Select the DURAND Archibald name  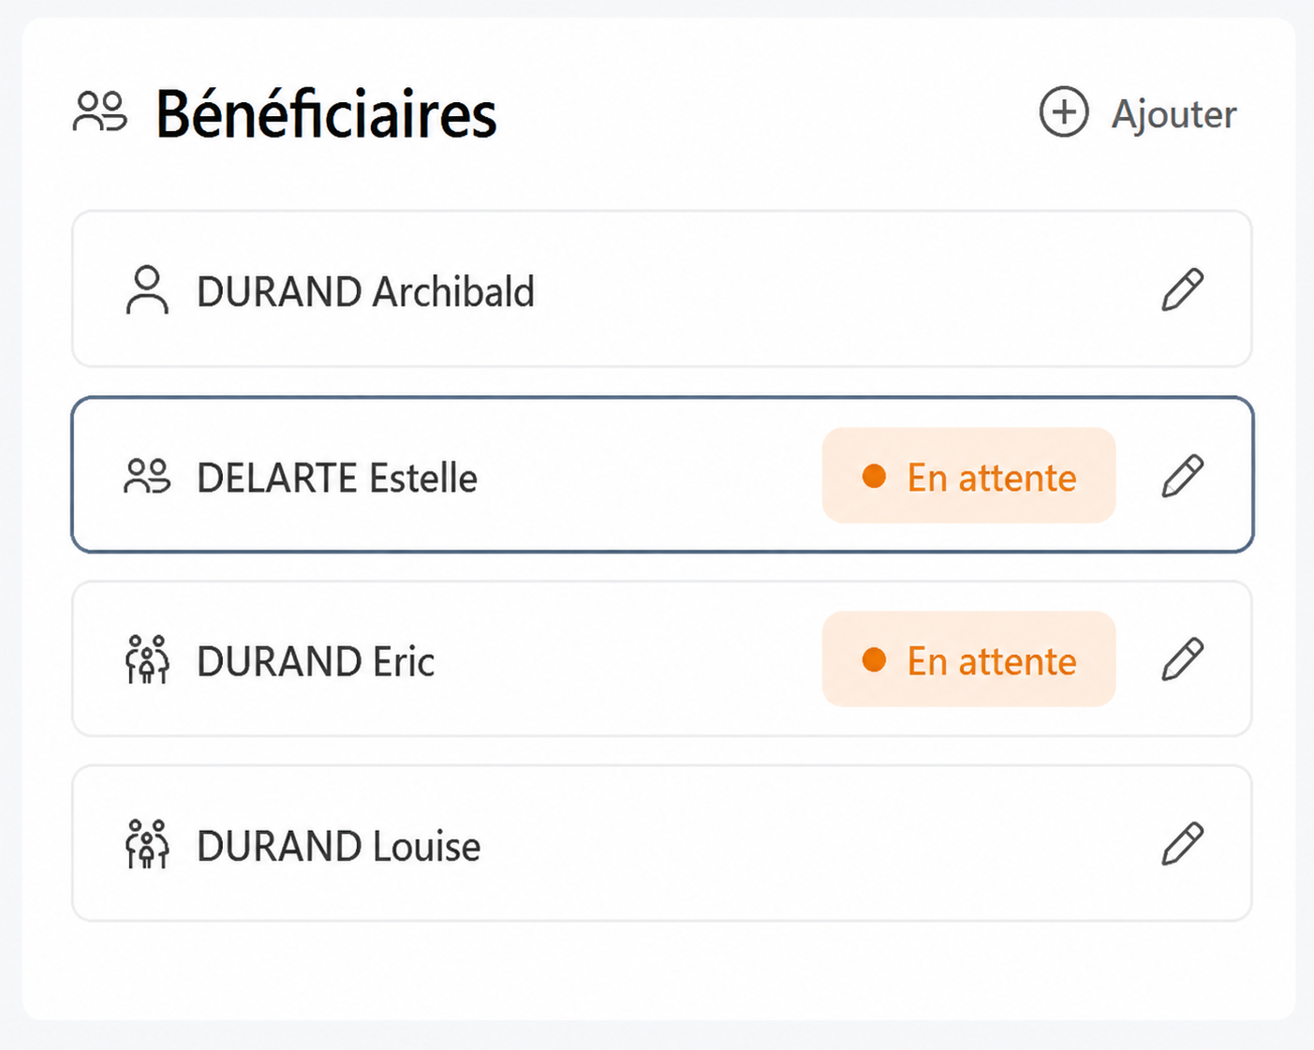pos(365,291)
